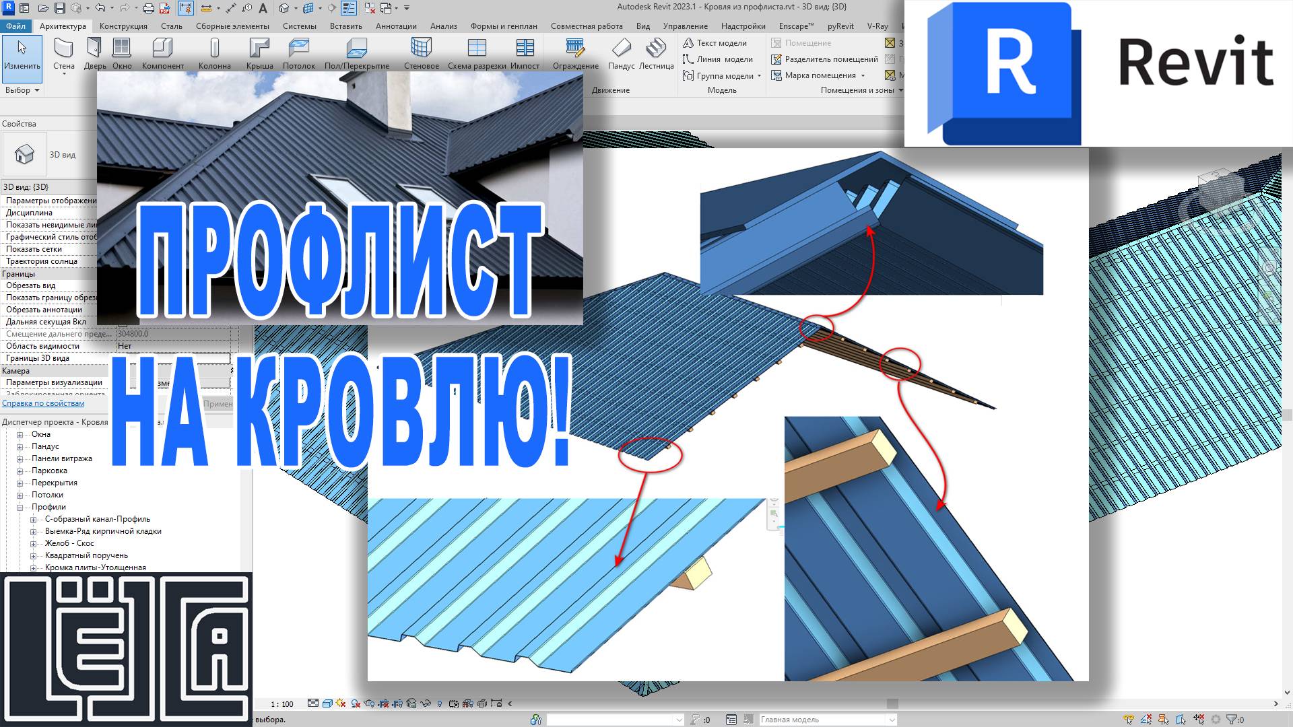The width and height of the screenshot is (1293, 727).
Task: Click the Справка по свойствам link
Action: (x=42, y=403)
